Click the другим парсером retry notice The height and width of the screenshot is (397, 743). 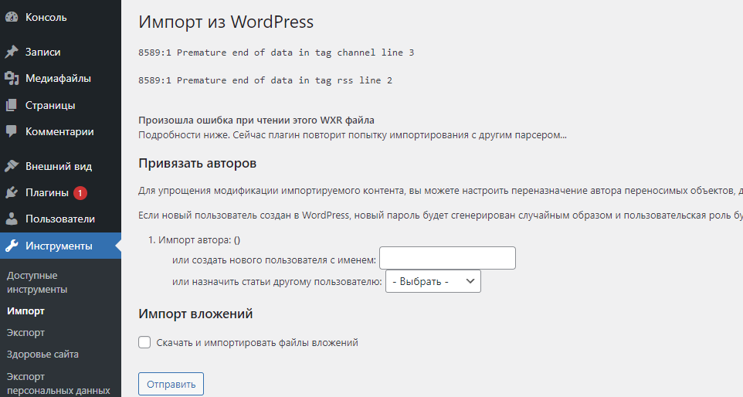click(x=352, y=135)
